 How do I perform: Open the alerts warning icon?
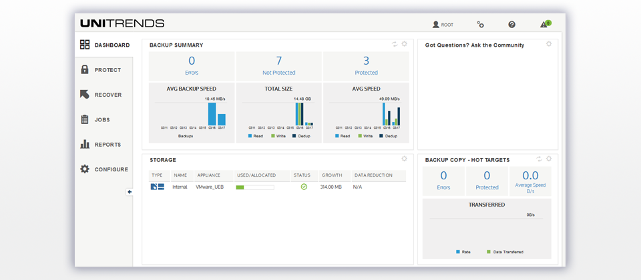click(x=544, y=25)
